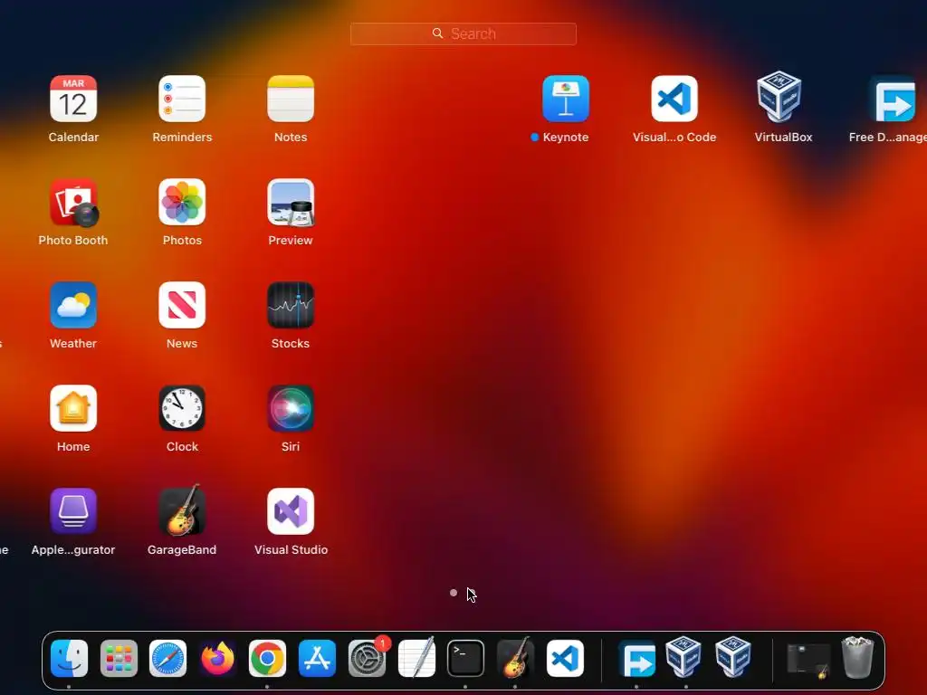The image size is (927, 695).
Task: Open the Notes app icon
Action: [291, 99]
